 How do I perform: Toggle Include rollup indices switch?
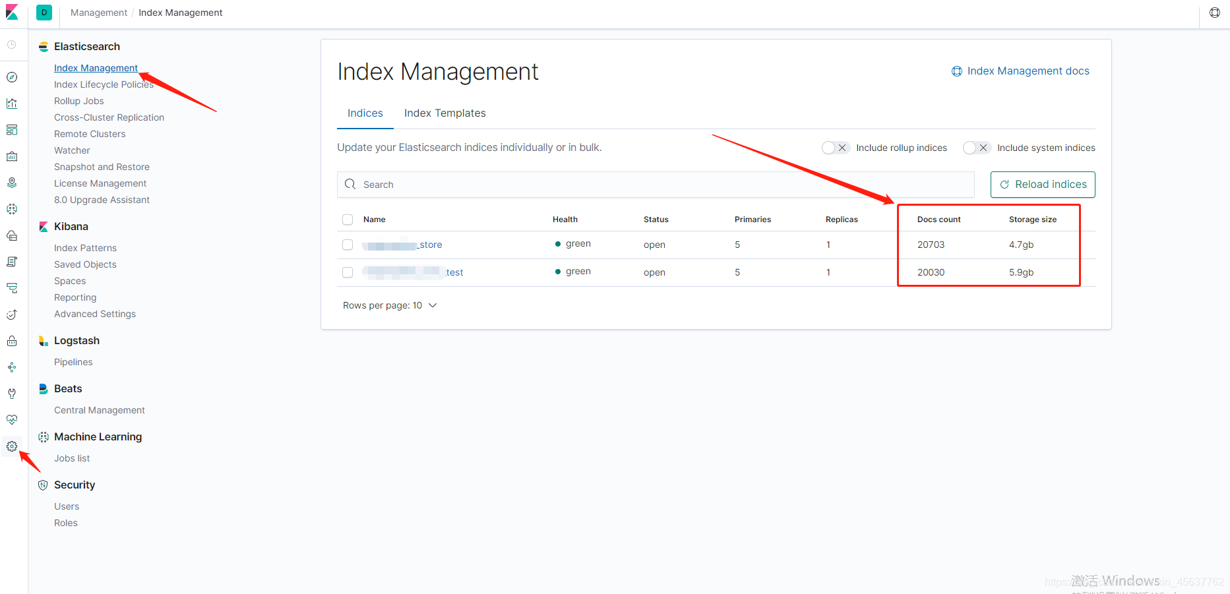coord(835,148)
